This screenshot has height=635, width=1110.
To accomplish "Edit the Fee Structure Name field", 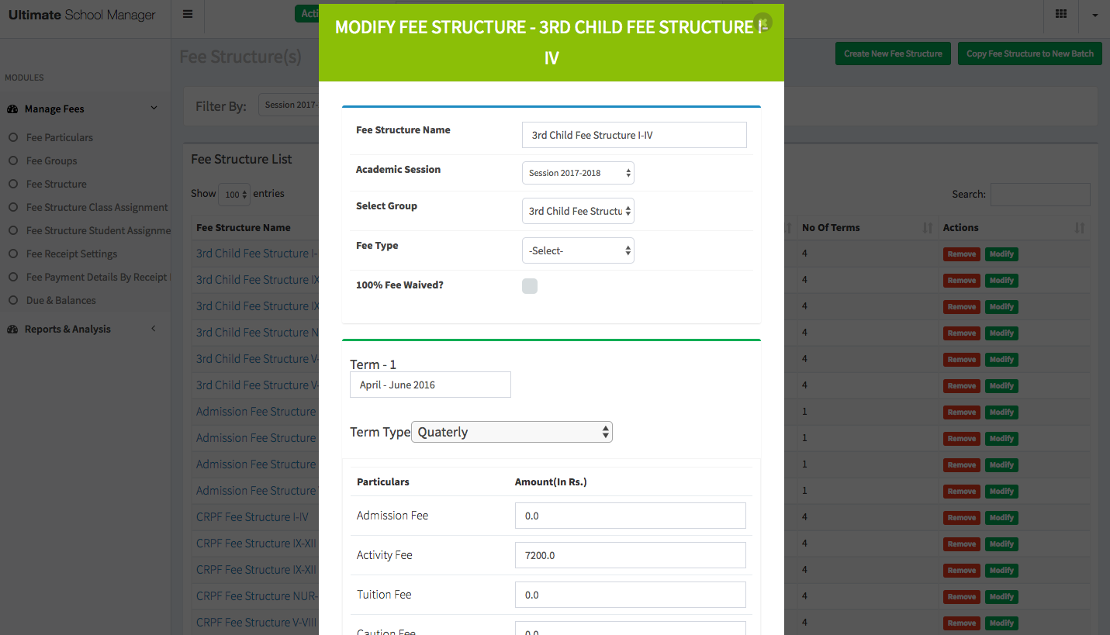I will point(635,135).
